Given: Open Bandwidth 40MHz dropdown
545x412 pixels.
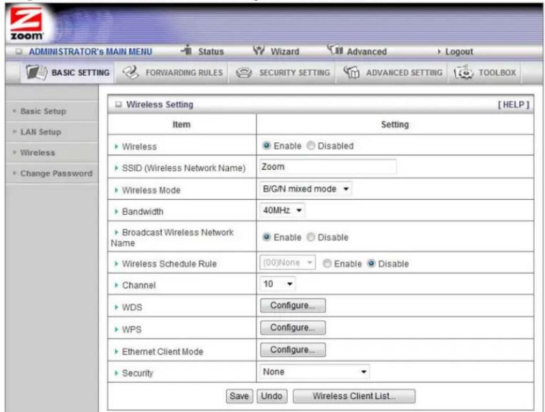Looking at the screenshot, I should (282, 211).
